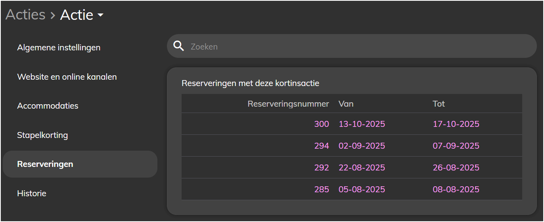Sort by Reserveringsnummer column header
544x222 pixels.
point(288,104)
